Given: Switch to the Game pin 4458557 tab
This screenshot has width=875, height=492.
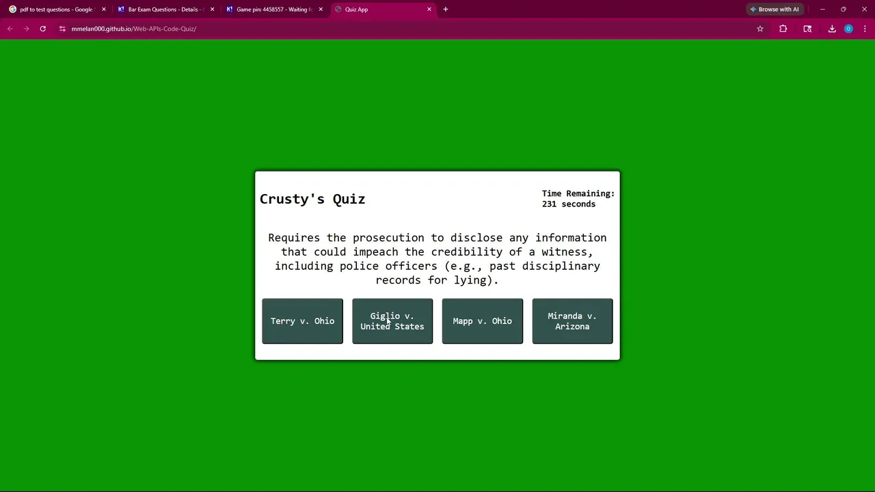Looking at the screenshot, I should click(x=273, y=10).
